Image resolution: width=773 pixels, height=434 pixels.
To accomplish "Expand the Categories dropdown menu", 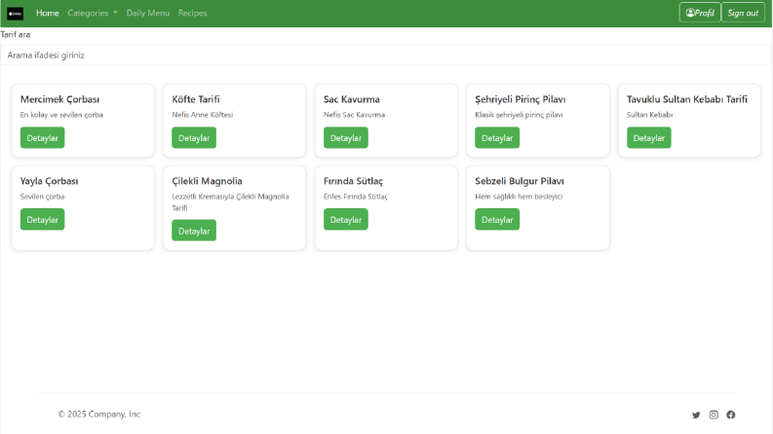I will pos(93,14).
